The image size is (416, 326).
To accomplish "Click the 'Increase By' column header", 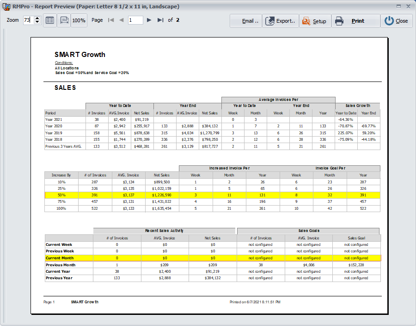I will [x=61, y=175].
